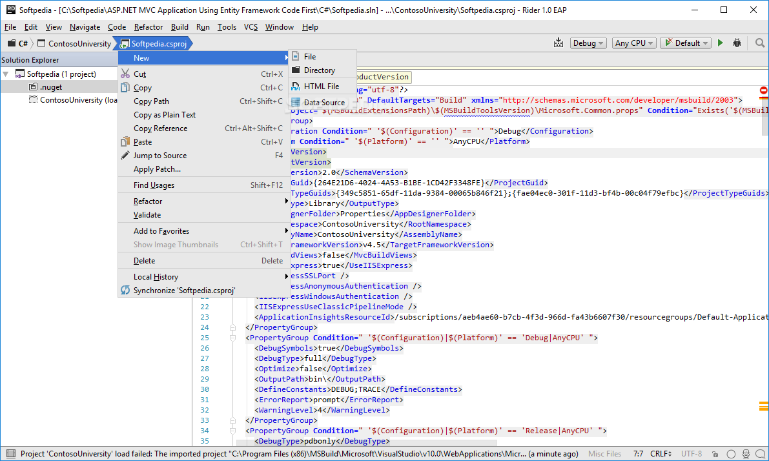Image resolution: width=769 pixels, height=461 pixels.
Task: Click the C# folder breadcrumb icon
Action: 11,43
